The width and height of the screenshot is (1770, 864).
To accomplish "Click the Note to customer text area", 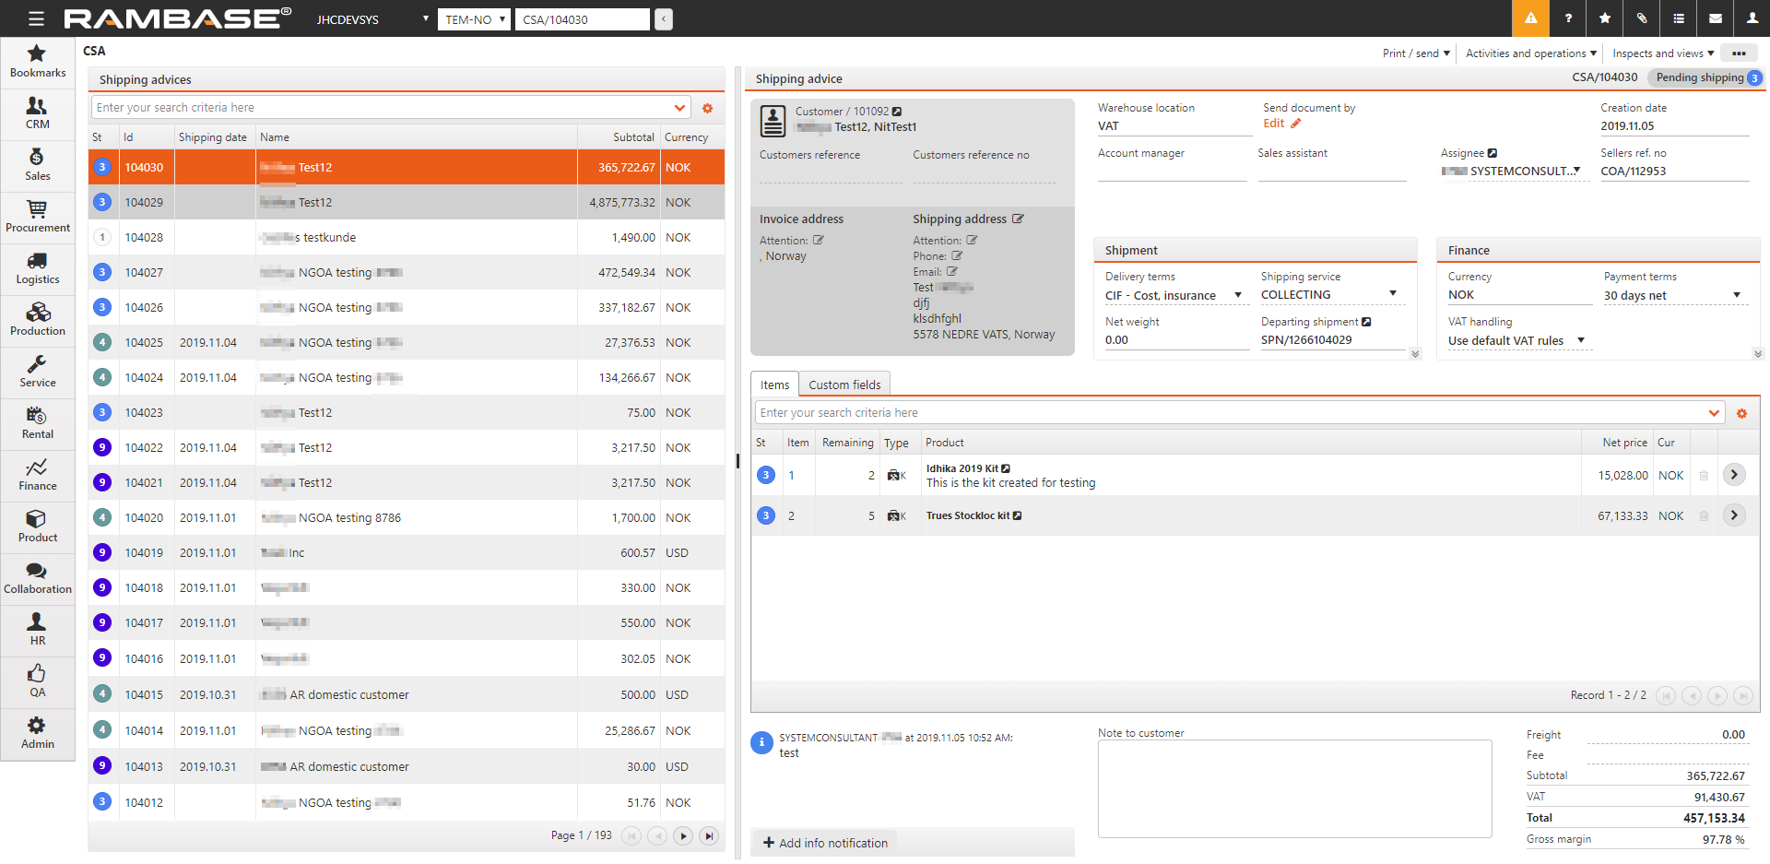I will coord(1294,788).
